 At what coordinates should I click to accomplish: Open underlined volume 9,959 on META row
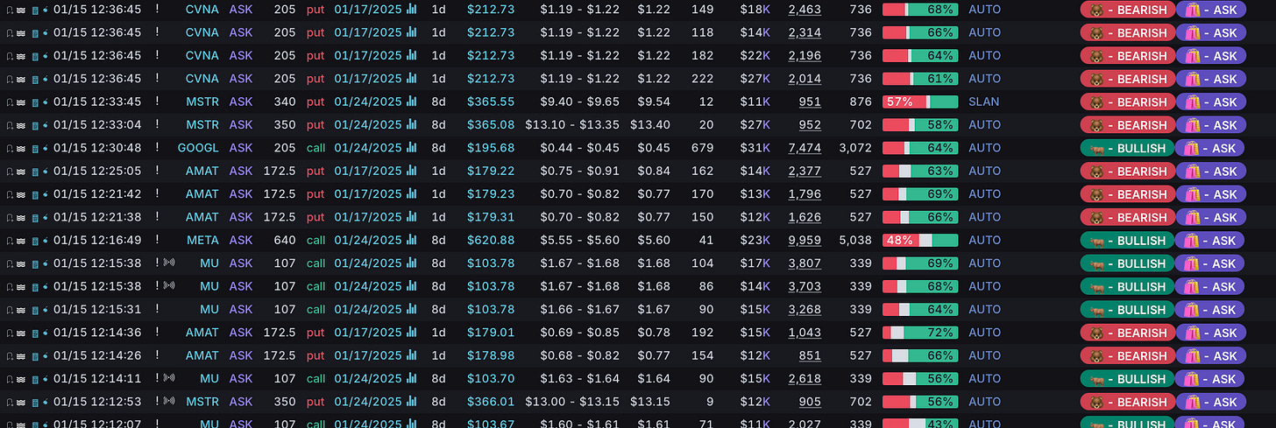[x=805, y=240]
